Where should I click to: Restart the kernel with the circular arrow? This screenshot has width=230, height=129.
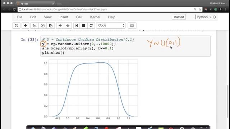(x=91, y=25)
